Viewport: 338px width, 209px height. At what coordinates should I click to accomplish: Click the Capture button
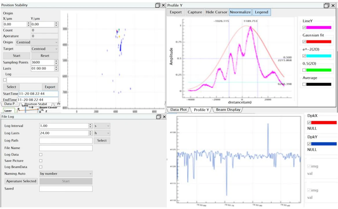(195, 12)
